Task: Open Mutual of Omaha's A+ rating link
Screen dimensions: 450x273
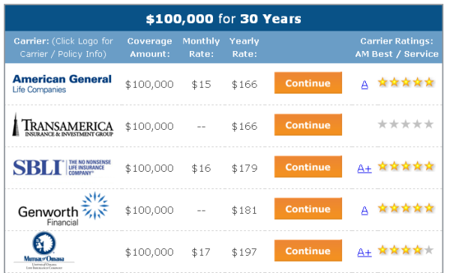Action: (364, 252)
